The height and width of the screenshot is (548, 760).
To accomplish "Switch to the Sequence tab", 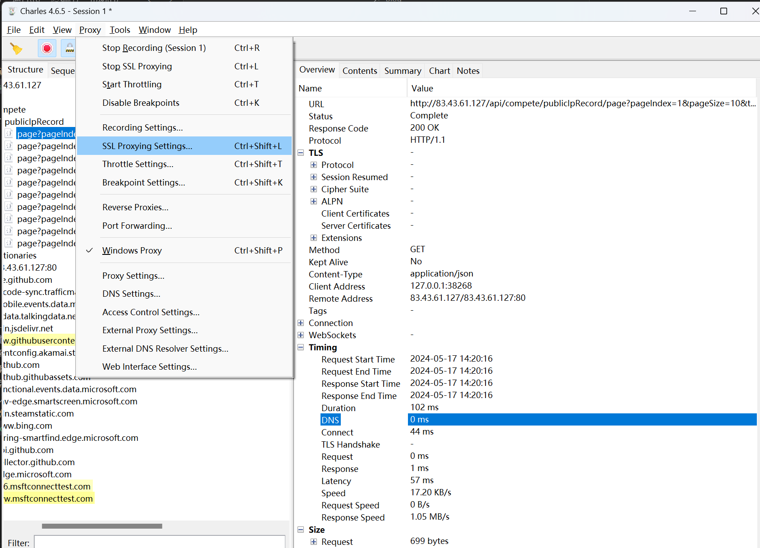I will [x=62, y=71].
